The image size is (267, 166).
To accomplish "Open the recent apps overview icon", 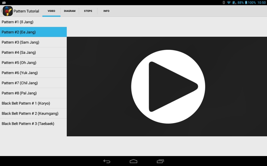I will click(160, 161).
